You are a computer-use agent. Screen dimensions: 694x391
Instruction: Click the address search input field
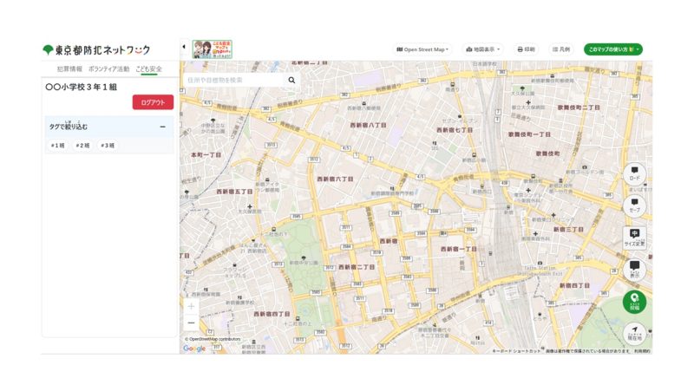[232, 80]
